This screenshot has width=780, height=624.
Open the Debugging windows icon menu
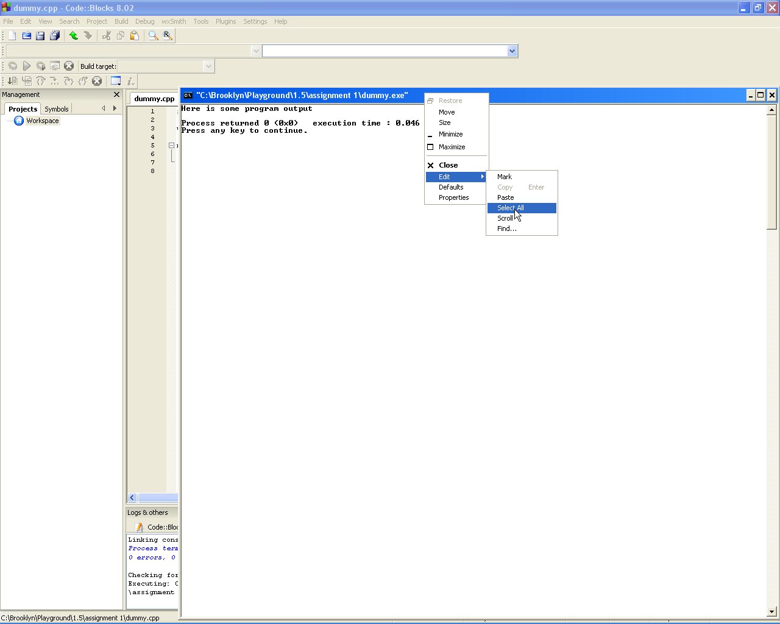pos(116,81)
